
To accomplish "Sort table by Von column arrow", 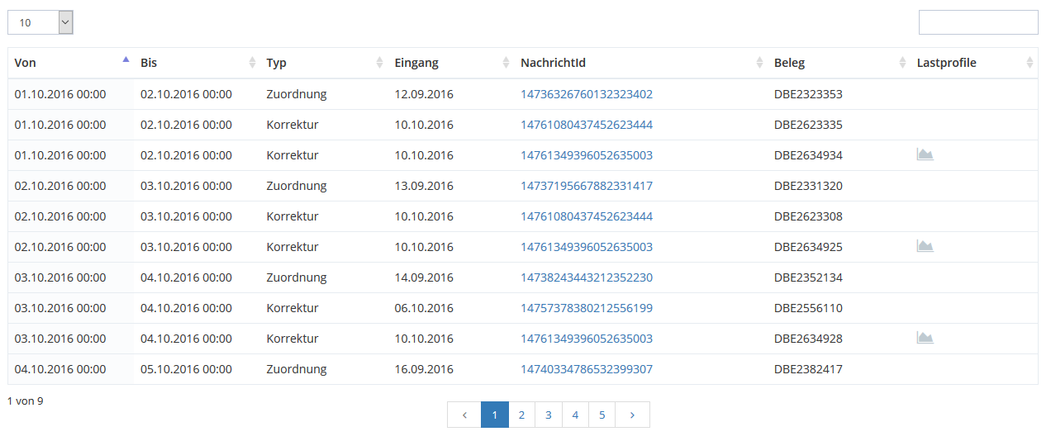I will coord(126,60).
